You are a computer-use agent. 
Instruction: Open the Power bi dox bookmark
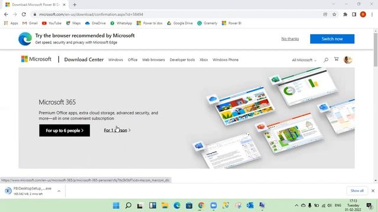point(149,23)
